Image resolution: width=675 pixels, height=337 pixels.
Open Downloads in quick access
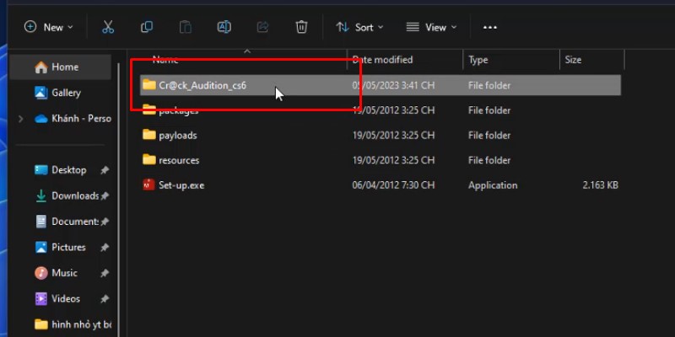pyautogui.click(x=74, y=195)
